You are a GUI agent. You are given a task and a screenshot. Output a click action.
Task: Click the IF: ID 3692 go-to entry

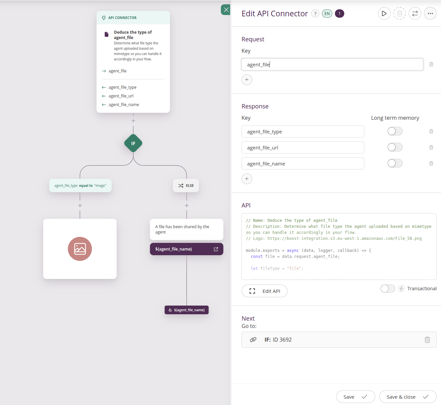click(339, 340)
